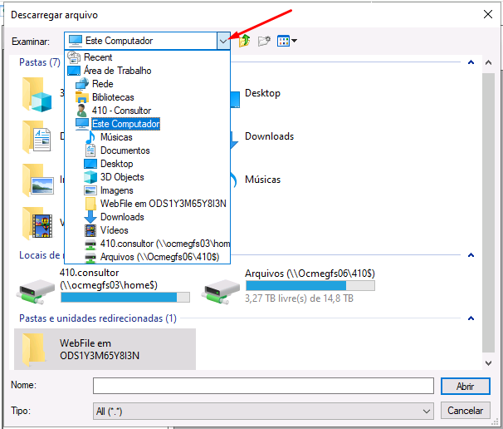Open the Músicas folder in main pane

pyautogui.click(x=262, y=180)
